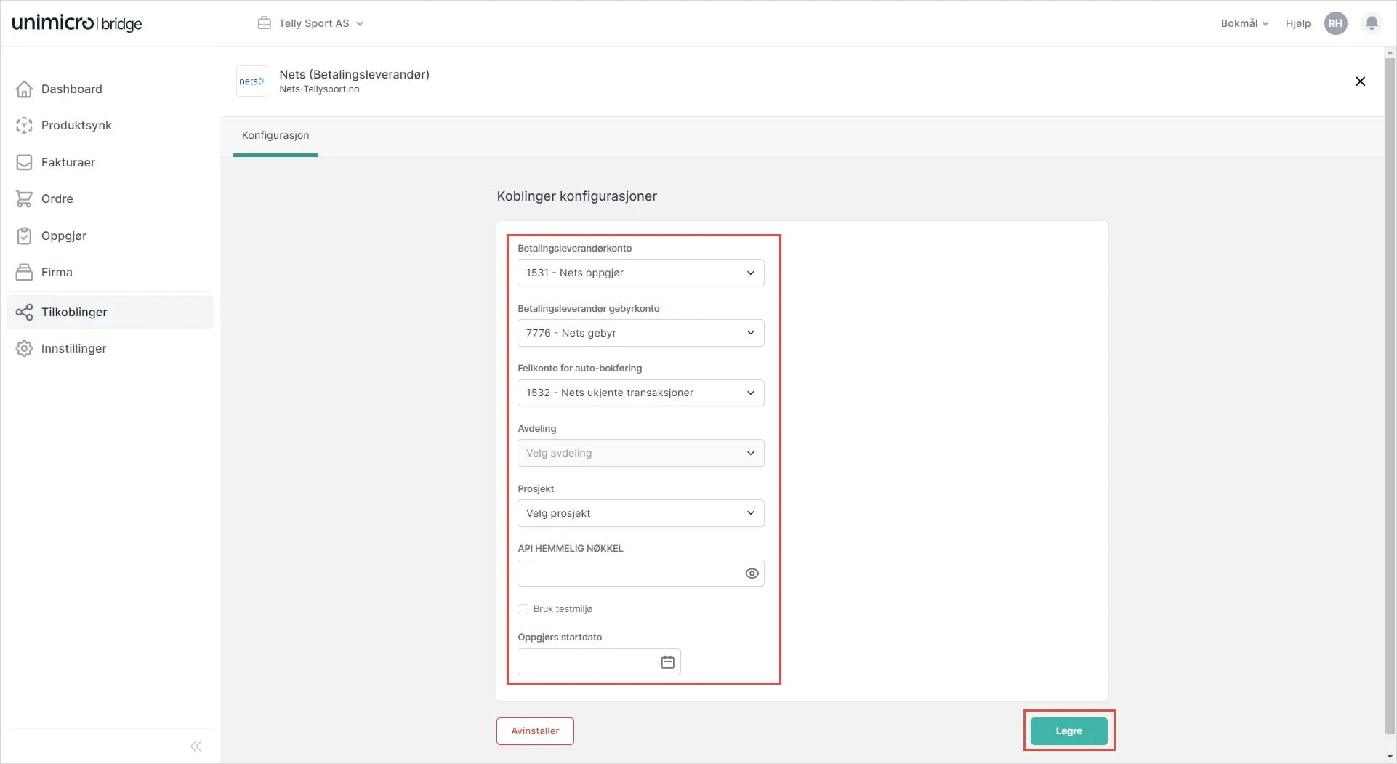The image size is (1397, 764).
Task: Open the notifications bell icon
Action: [x=1372, y=23]
